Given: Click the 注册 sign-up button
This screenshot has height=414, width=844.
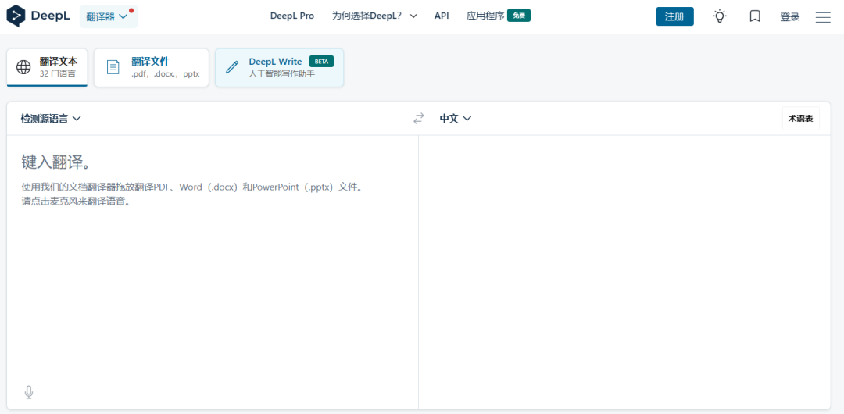Looking at the screenshot, I should pyautogui.click(x=674, y=16).
